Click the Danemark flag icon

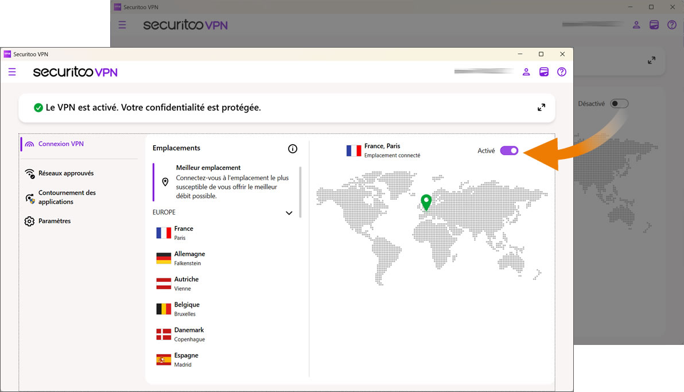click(x=164, y=335)
